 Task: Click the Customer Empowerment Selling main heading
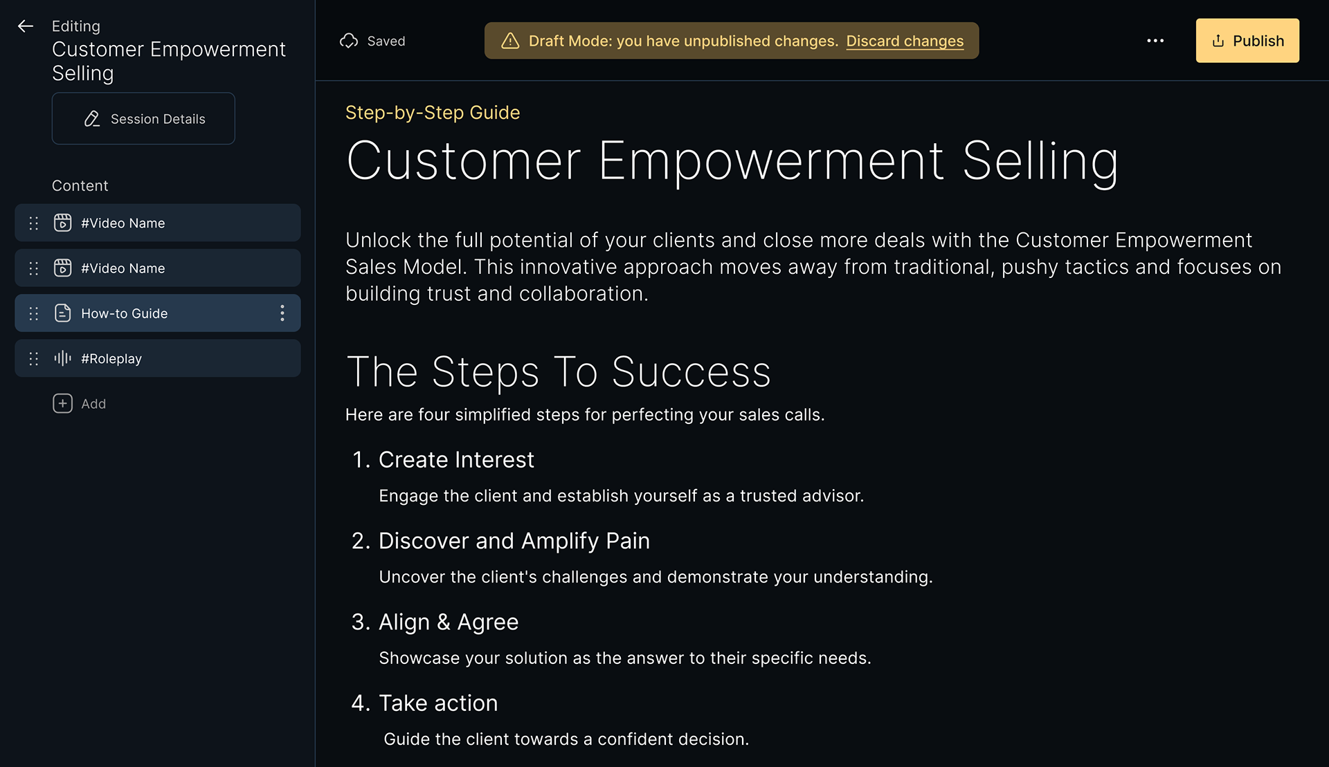tap(732, 161)
